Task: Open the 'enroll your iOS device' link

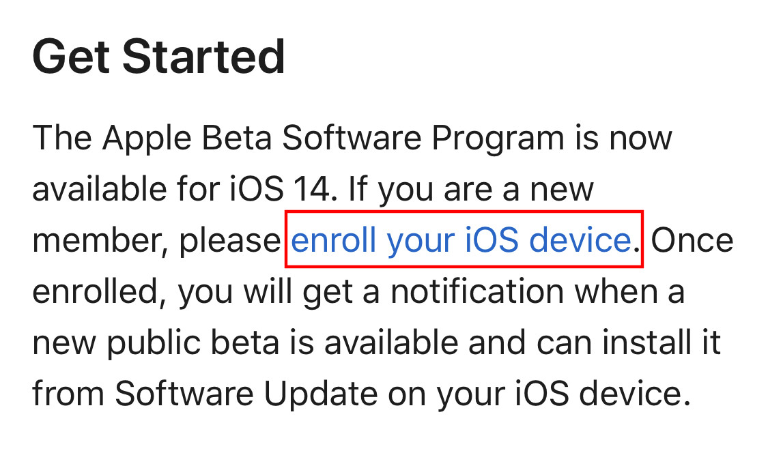Action: point(460,240)
